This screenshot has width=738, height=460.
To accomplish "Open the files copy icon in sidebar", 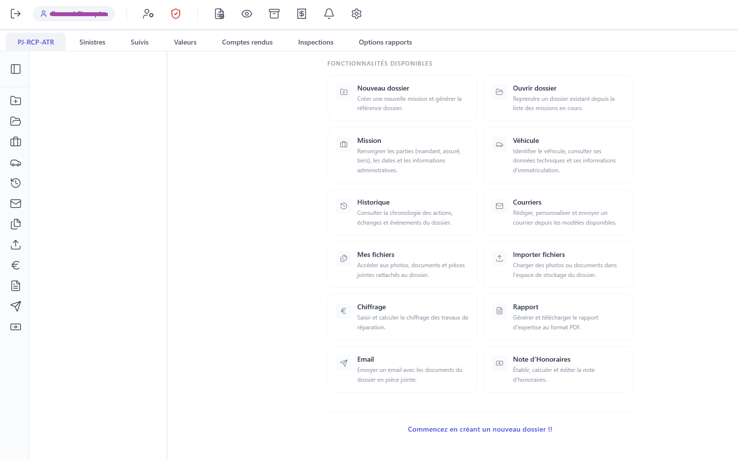I will coord(16,224).
